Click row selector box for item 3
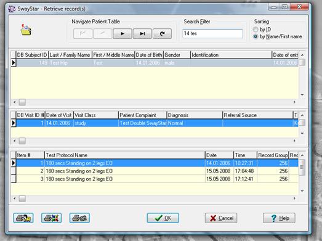Screen dimensions: 322x241 14,179
